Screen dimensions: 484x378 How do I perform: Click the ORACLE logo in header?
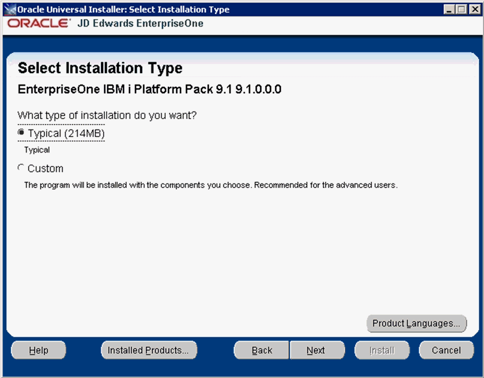[x=39, y=23]
